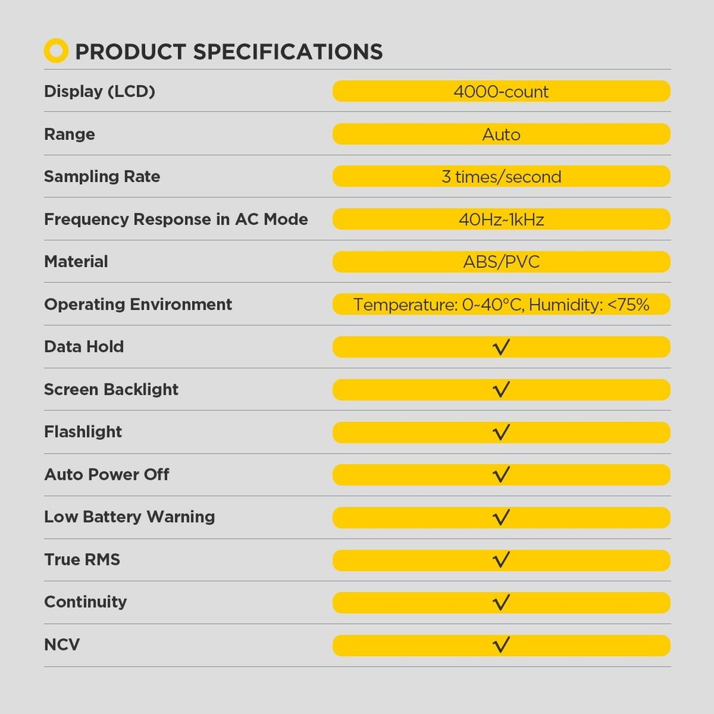Select the ABS/PVC material value
Screen dimensions: 714x714
click(501, 262)
